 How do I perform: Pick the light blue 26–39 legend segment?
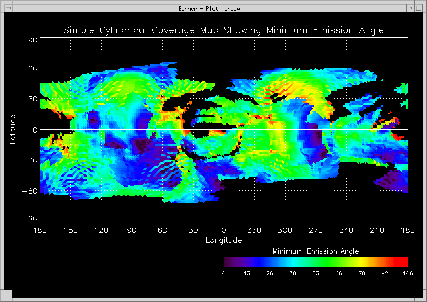point(281,262)
